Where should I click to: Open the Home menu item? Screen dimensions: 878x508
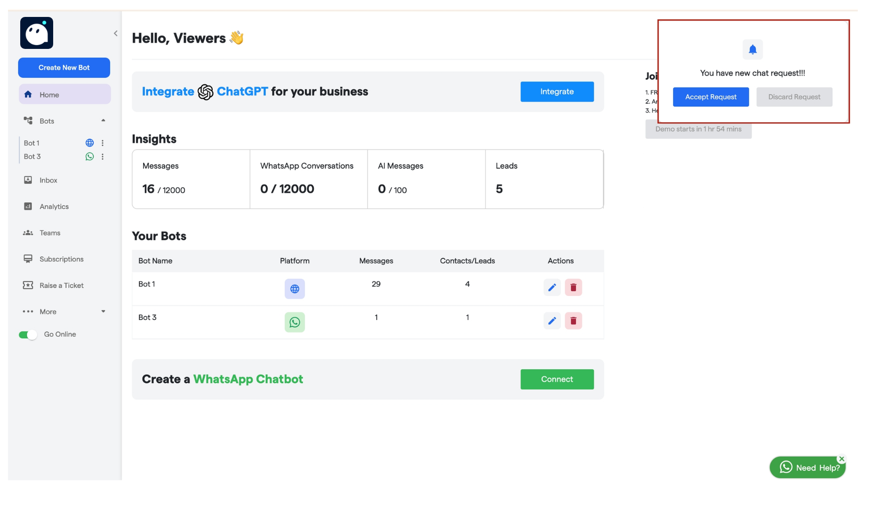65,95
